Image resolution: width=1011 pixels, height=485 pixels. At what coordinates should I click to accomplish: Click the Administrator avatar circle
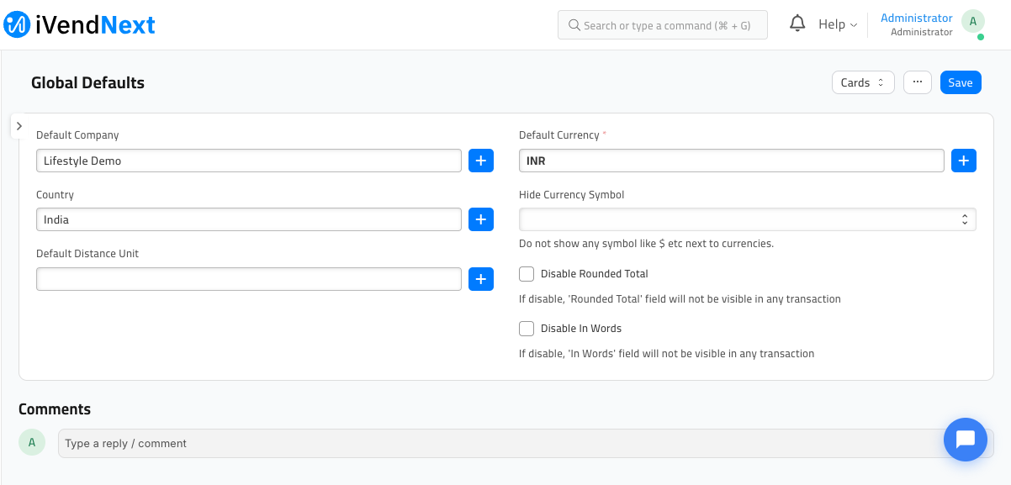pos(973,22)
